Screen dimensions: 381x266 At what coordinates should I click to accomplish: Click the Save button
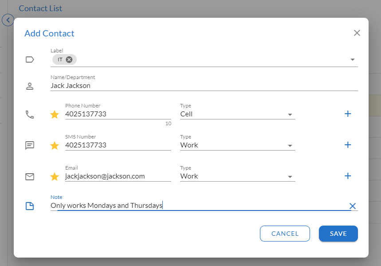pos(338,234)
